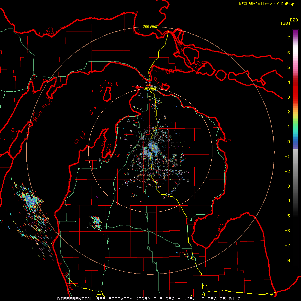Click the 100 NMI range ring label

[150, 26]
